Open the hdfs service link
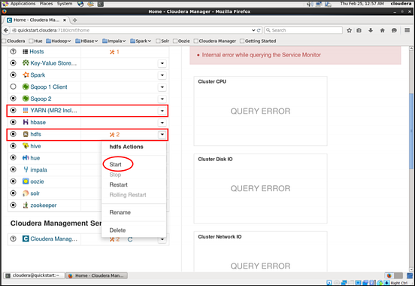Screen dimensions: 415x286 pos(36,134)
